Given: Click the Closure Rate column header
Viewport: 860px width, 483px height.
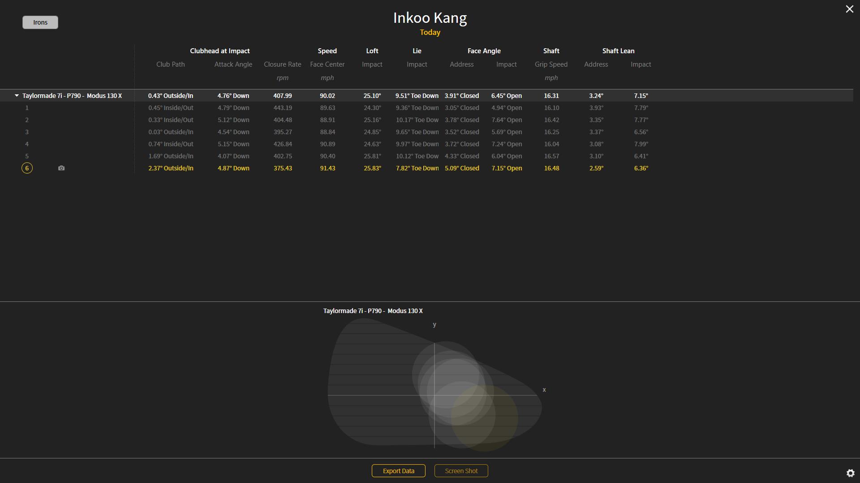Looking at the screenshot, I should (283, 64).
